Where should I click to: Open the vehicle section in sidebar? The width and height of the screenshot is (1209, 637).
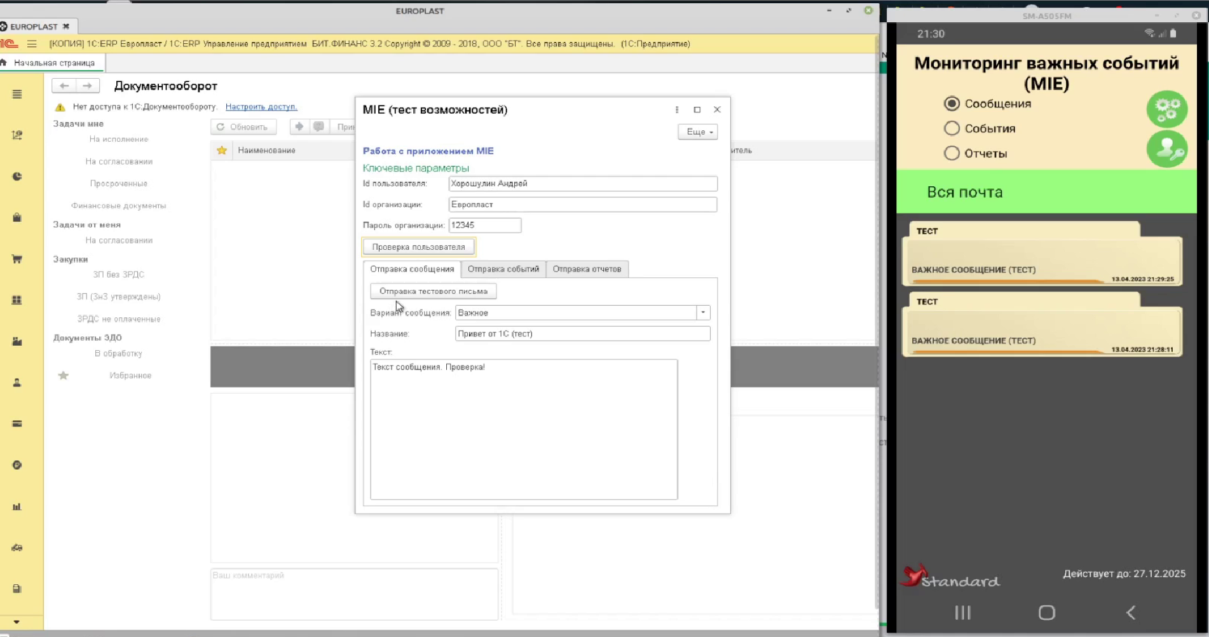point(17,547)
